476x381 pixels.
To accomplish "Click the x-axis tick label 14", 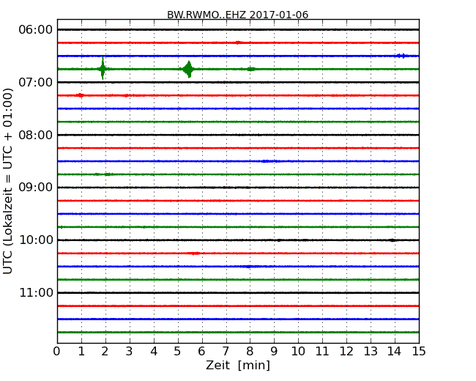I will point(395,351).
